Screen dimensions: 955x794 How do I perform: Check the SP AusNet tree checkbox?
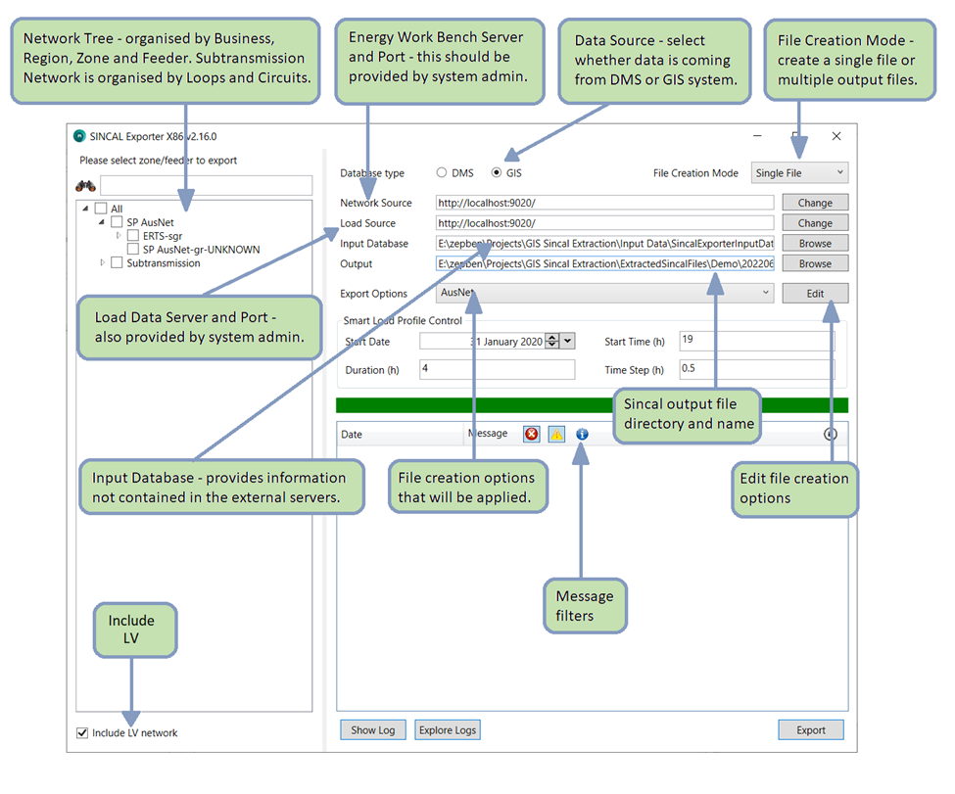tap(118, 222)
